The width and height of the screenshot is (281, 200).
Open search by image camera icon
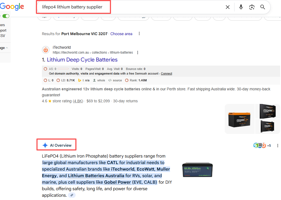[x=252, y=7]
